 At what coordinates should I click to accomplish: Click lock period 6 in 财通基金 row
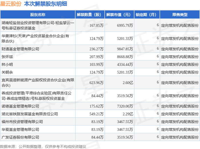point(158,49)
